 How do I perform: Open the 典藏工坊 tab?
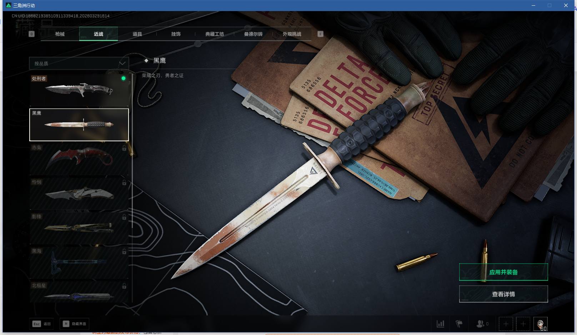pyautogui.click(x=215, y=34)
